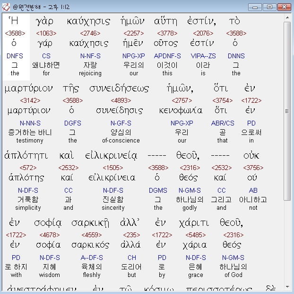Open Strong's number <4893>
294x294 pixels.
[121, 100]
